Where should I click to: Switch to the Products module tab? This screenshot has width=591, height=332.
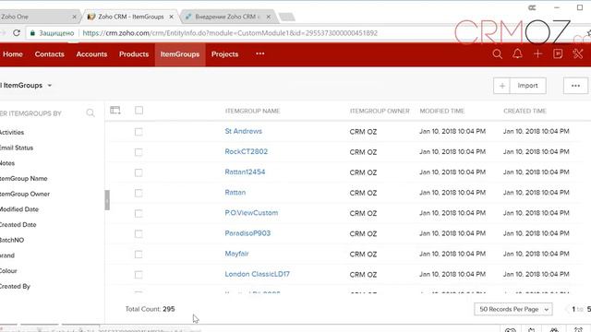(x=134, y=54)
